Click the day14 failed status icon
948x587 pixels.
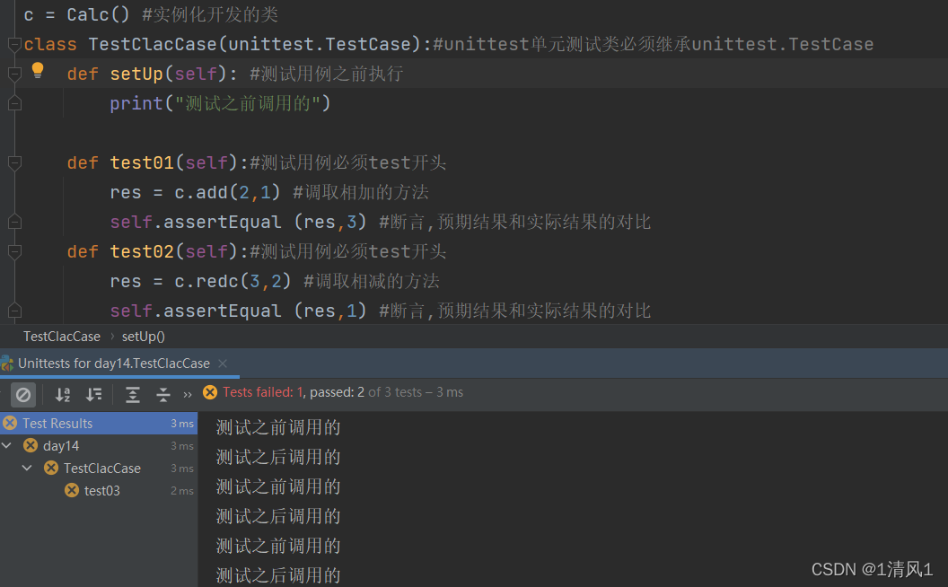point(31,445)
